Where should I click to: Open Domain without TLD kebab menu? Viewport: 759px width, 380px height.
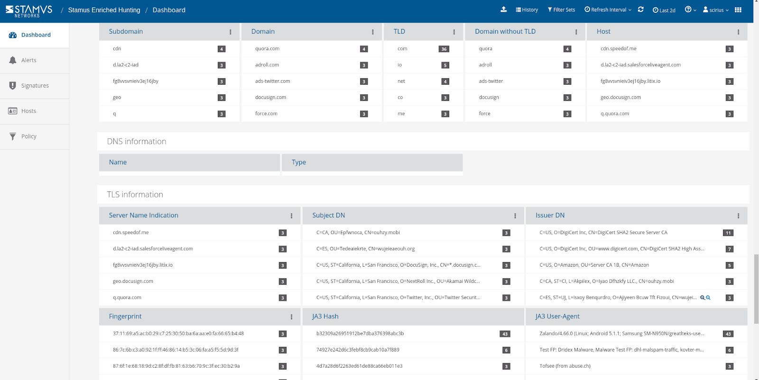click(576, 32)
